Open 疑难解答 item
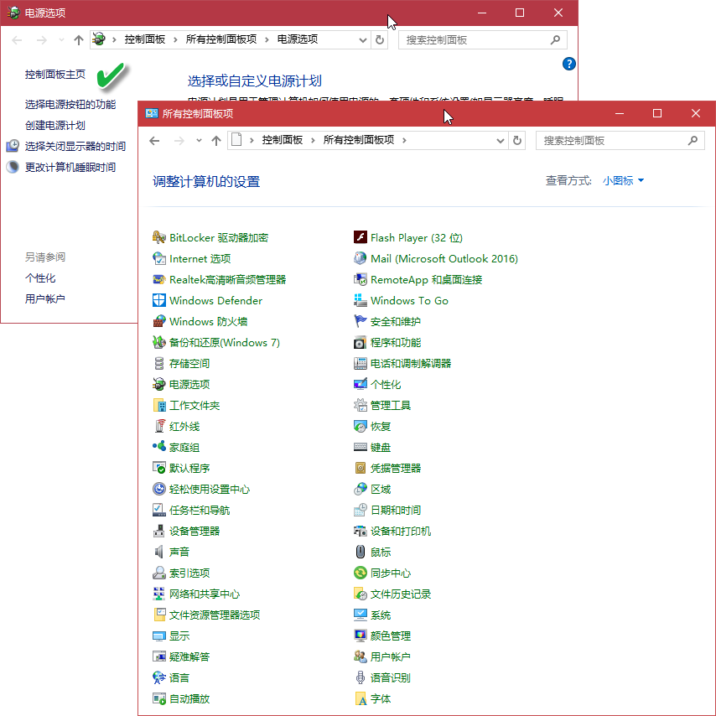The width and height of the screenshot is (716, 716). [181, 656]
